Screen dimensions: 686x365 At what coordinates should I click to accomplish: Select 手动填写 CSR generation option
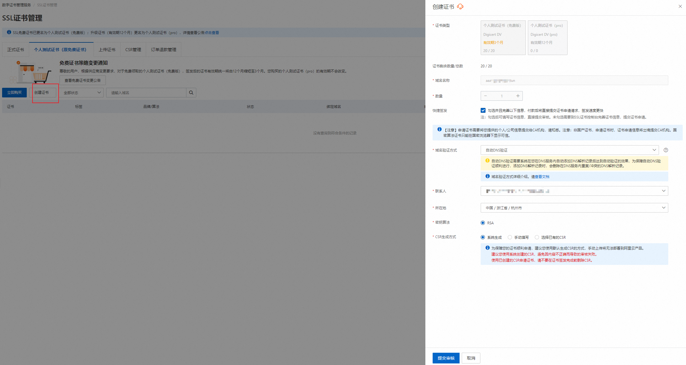[510, 237]
